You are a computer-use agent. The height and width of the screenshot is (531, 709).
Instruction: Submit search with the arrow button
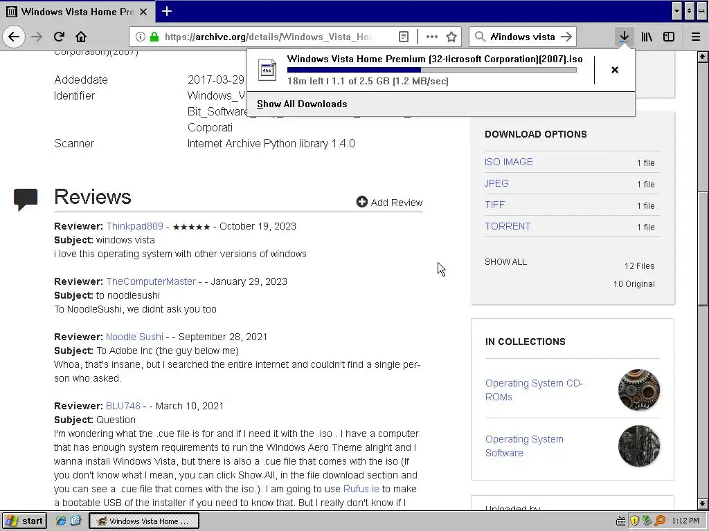pyautogui.click(x=566, y=37)
